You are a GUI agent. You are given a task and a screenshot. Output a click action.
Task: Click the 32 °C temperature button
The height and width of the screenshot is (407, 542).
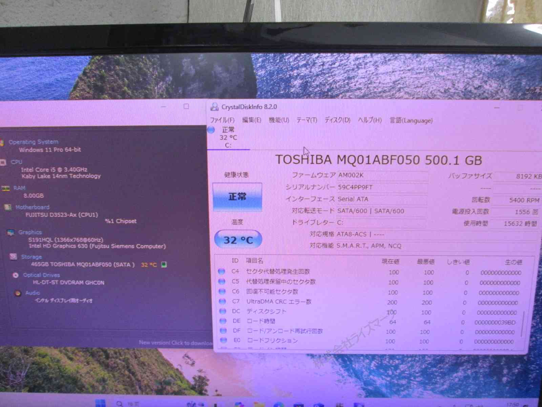(x=238, y=240)
